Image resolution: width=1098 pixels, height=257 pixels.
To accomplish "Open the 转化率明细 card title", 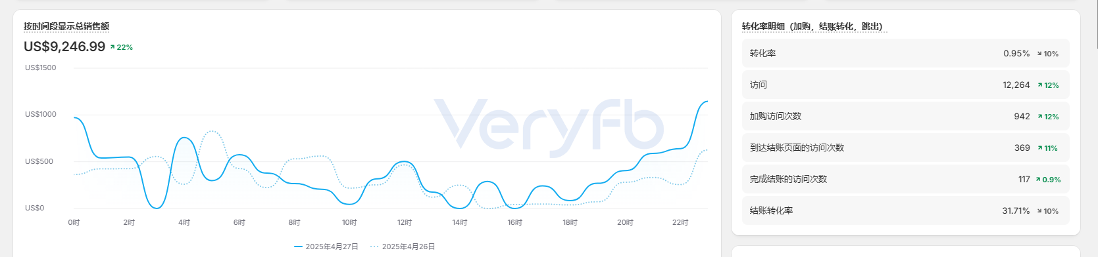I will pos(812,26).
